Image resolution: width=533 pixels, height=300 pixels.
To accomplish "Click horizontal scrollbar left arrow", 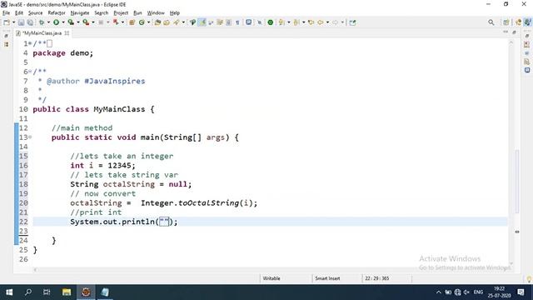I will click(x=35, y=269).
